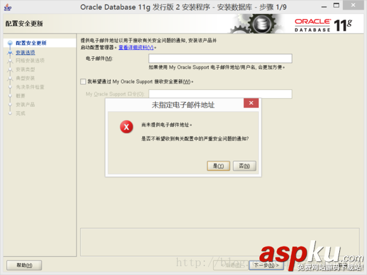Click the 电子邮件(M) label

coord(99,58)
